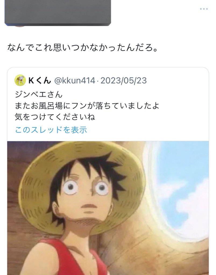Open the Kくん display name profile
This screenshot has height=275, width=216.
pos(40,80)
